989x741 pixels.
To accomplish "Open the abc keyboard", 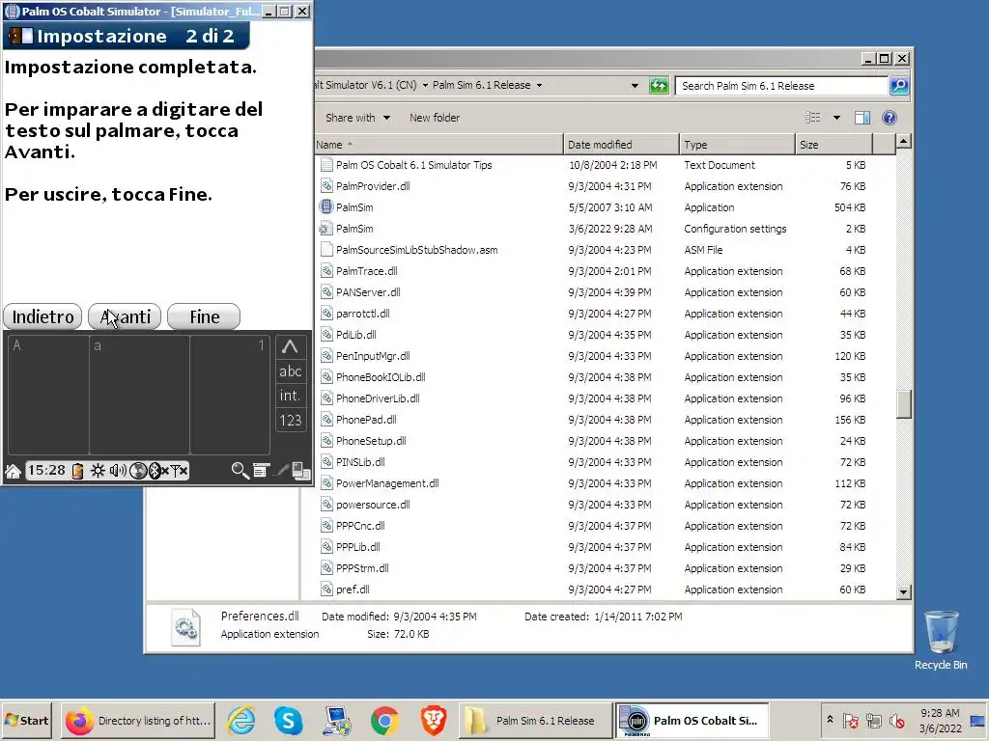I will coord(290,371).
